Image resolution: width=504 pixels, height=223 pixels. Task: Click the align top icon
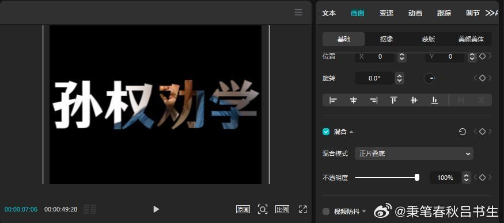[x=394, y=101]
